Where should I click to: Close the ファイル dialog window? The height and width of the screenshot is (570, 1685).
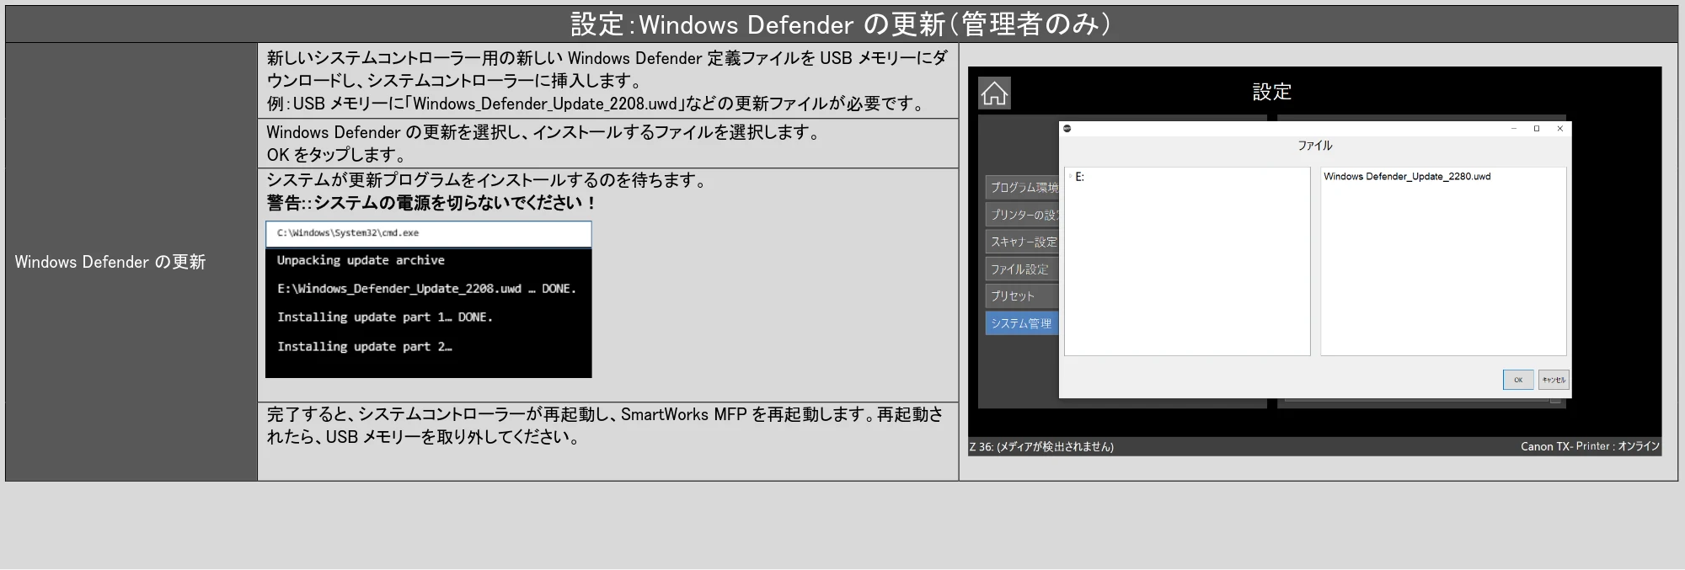[x=1559, y=129]
